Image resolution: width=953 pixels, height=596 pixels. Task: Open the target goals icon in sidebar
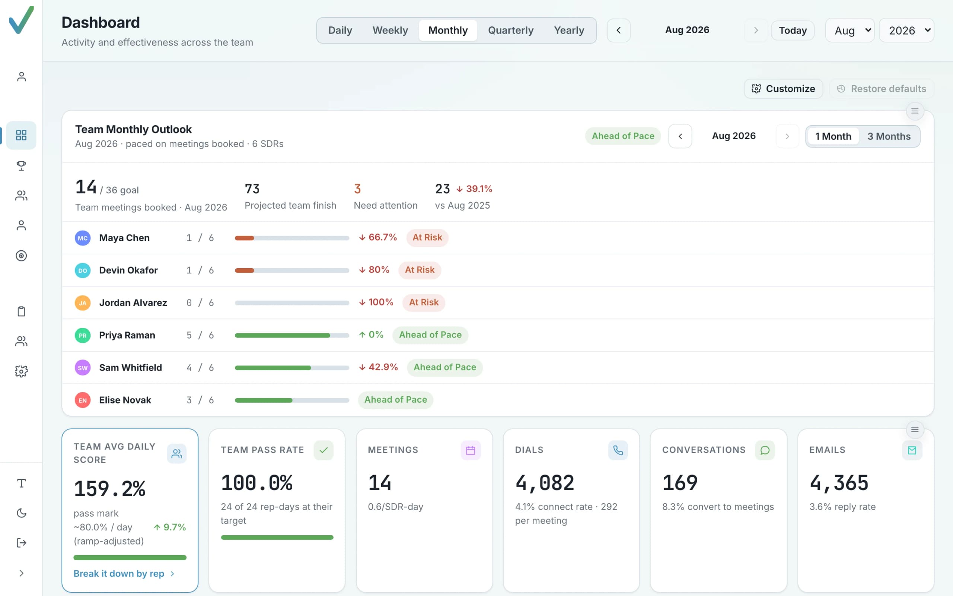[x=21, y=256]
